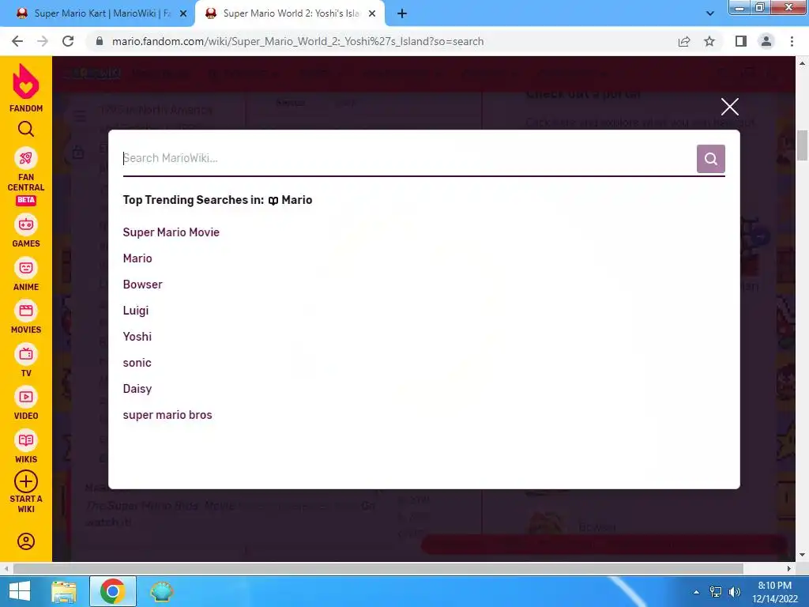Viewport: 809px width, 607px height.
Task: Go back to the previous page
Action: tap(17, 41)
